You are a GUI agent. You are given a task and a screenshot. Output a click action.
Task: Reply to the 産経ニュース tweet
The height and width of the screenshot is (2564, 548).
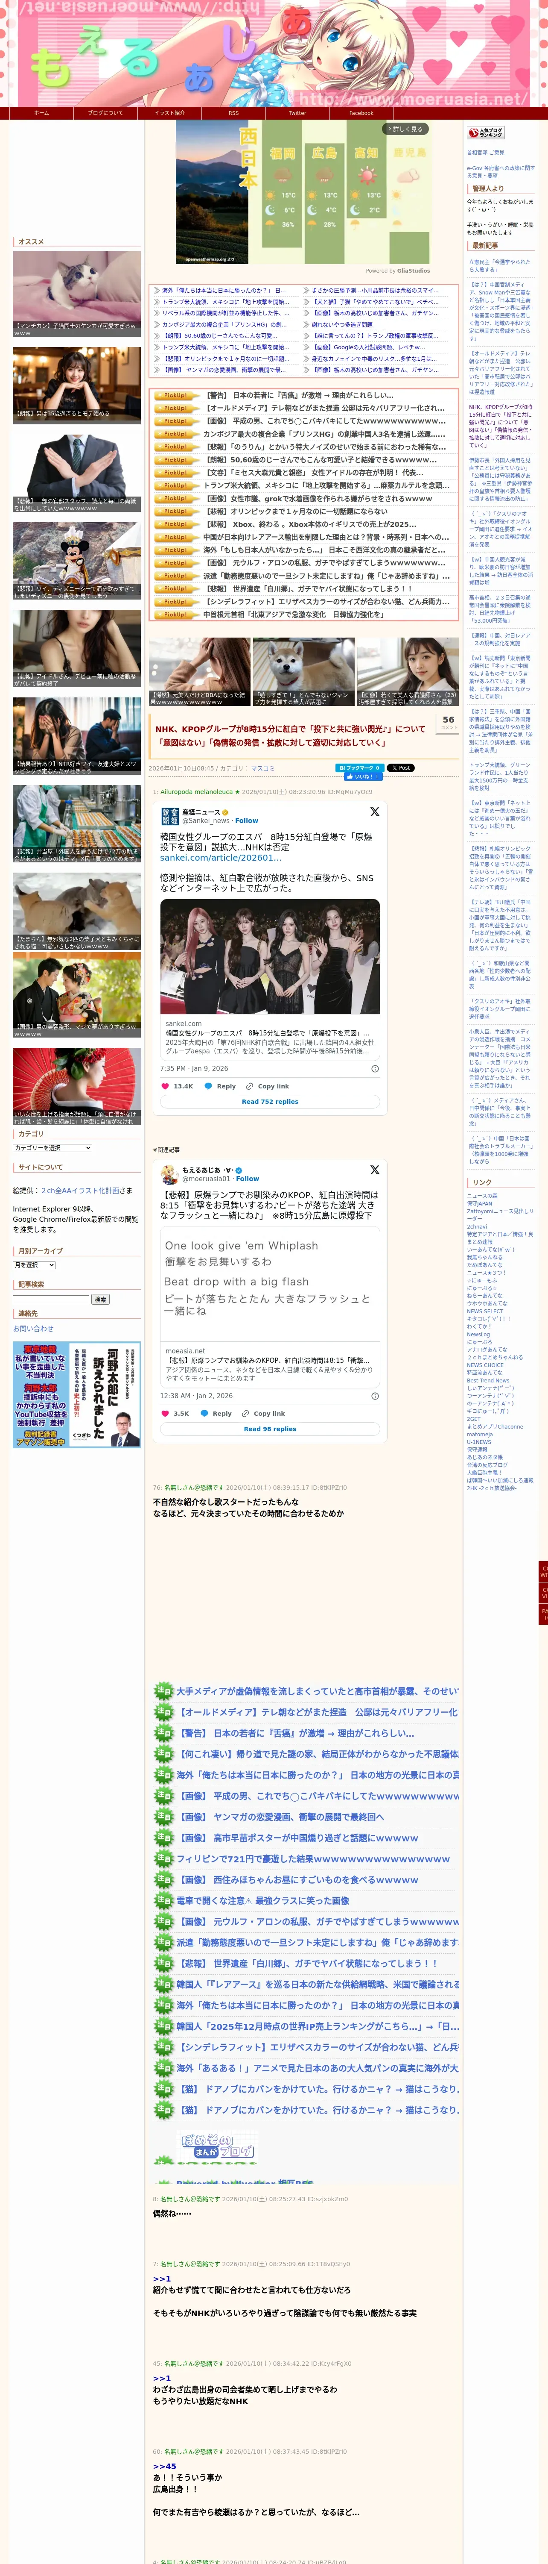point(221,1086)
